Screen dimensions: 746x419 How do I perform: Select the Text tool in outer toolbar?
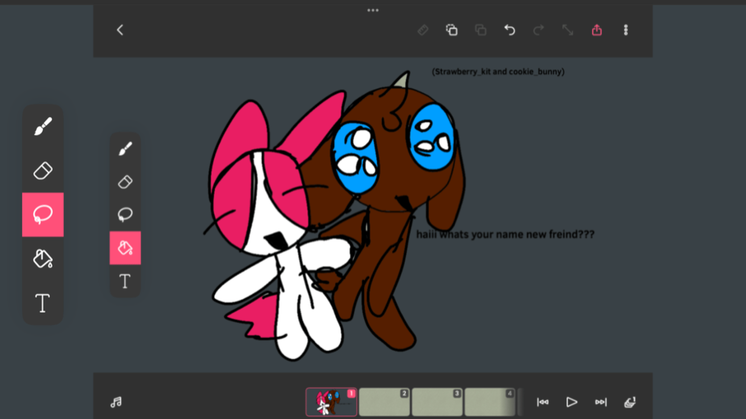point(43,303)
